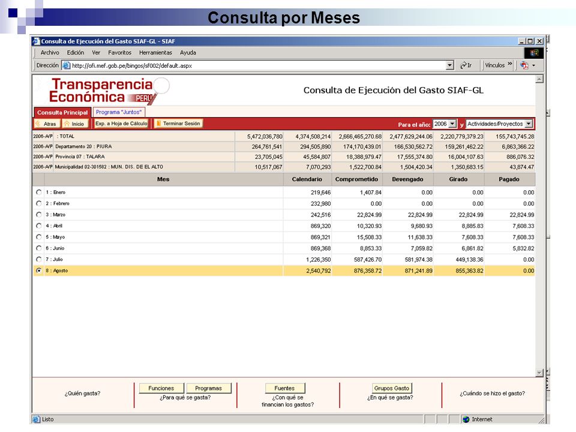Image resolution: width=576 pixels, height=432 pixels.
Task: Click the Departamento 20 : PIURA row
Action: (x=284, y=146)
